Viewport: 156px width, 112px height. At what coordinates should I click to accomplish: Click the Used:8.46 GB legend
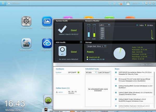pyautogui.click(x=93, y=57)
